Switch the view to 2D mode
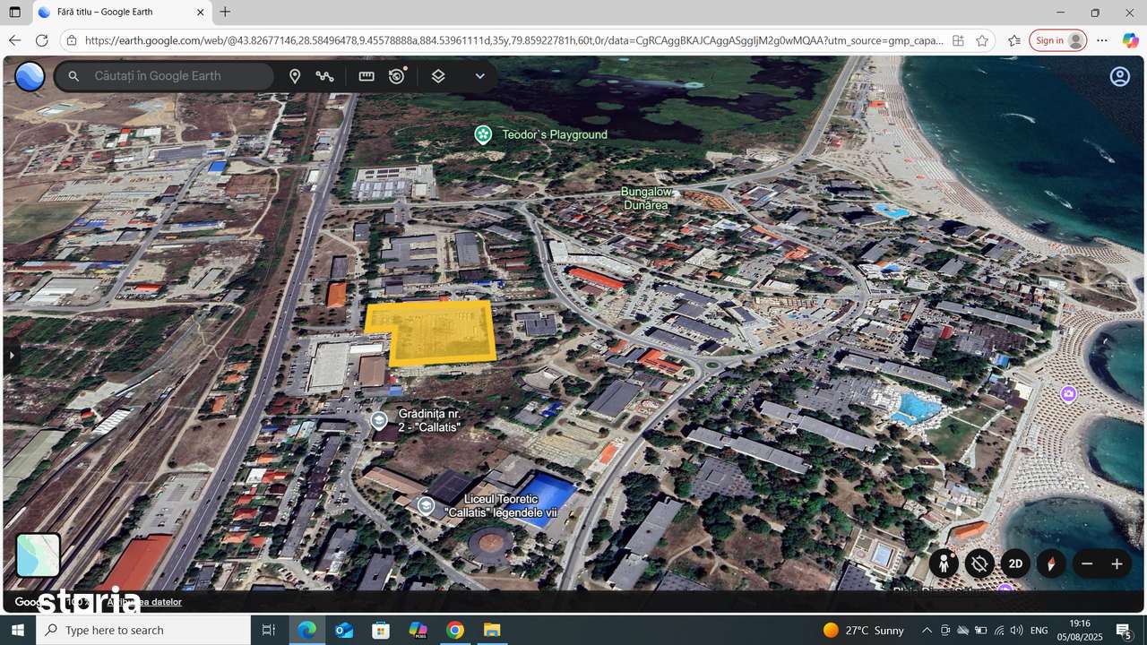The height and width of the screenshot is (645, 1147). point(1015,563)
